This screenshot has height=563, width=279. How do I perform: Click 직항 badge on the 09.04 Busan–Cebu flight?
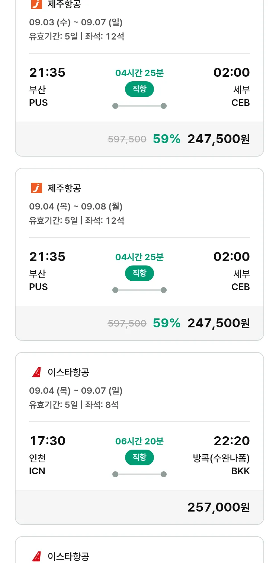tap(139, 273)
